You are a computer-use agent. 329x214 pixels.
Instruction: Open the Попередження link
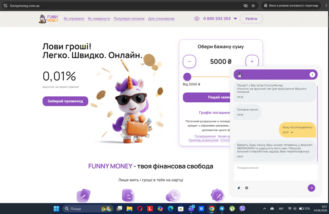(x=205, y=136)
